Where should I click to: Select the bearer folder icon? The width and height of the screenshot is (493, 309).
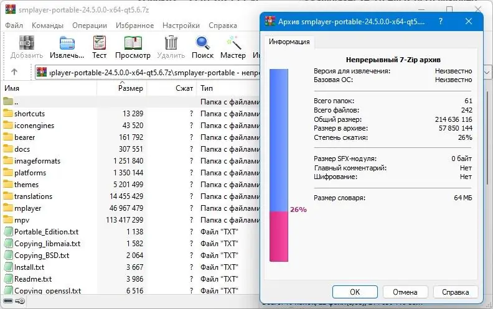pos(8,137)
